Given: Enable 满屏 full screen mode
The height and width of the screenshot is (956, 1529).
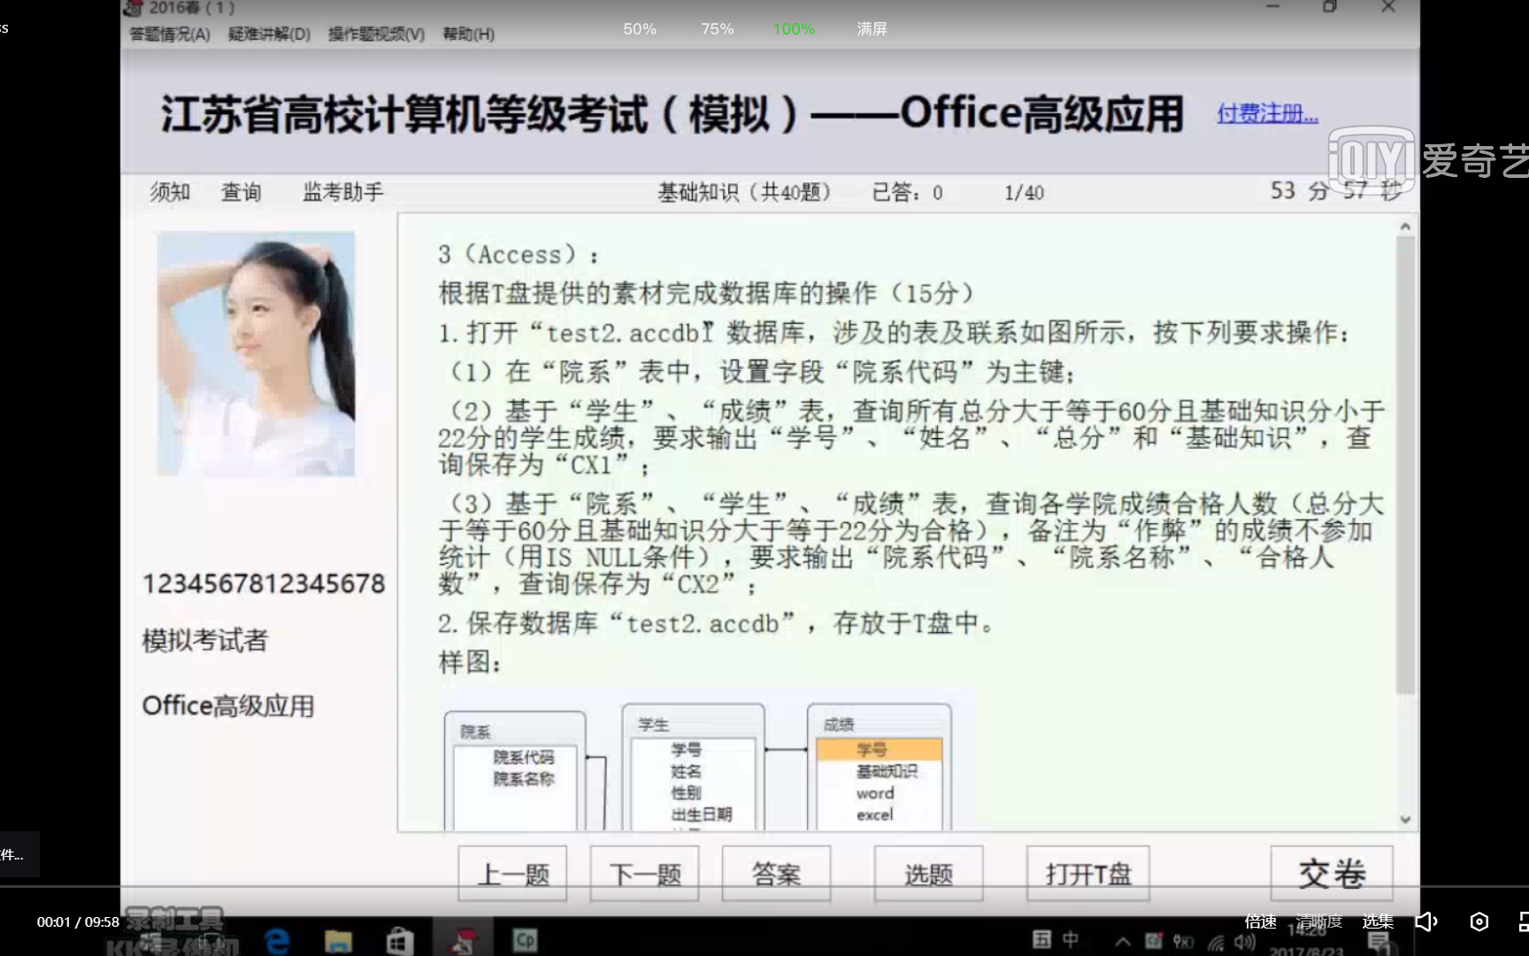Looking at the screenshot, I should (x=872, y=29).
